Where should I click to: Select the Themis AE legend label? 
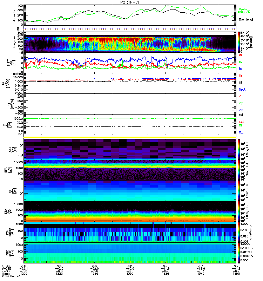(x=246, y=20)
